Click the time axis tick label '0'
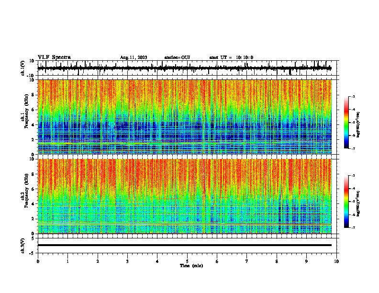The width and height of the screenshot is (379, 293). pos(38,261)
